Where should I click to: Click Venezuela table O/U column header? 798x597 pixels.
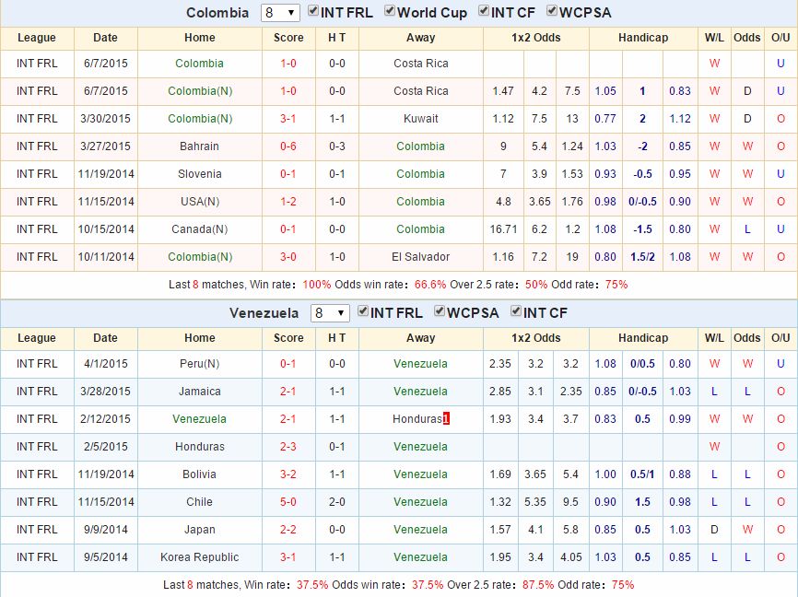780,338
